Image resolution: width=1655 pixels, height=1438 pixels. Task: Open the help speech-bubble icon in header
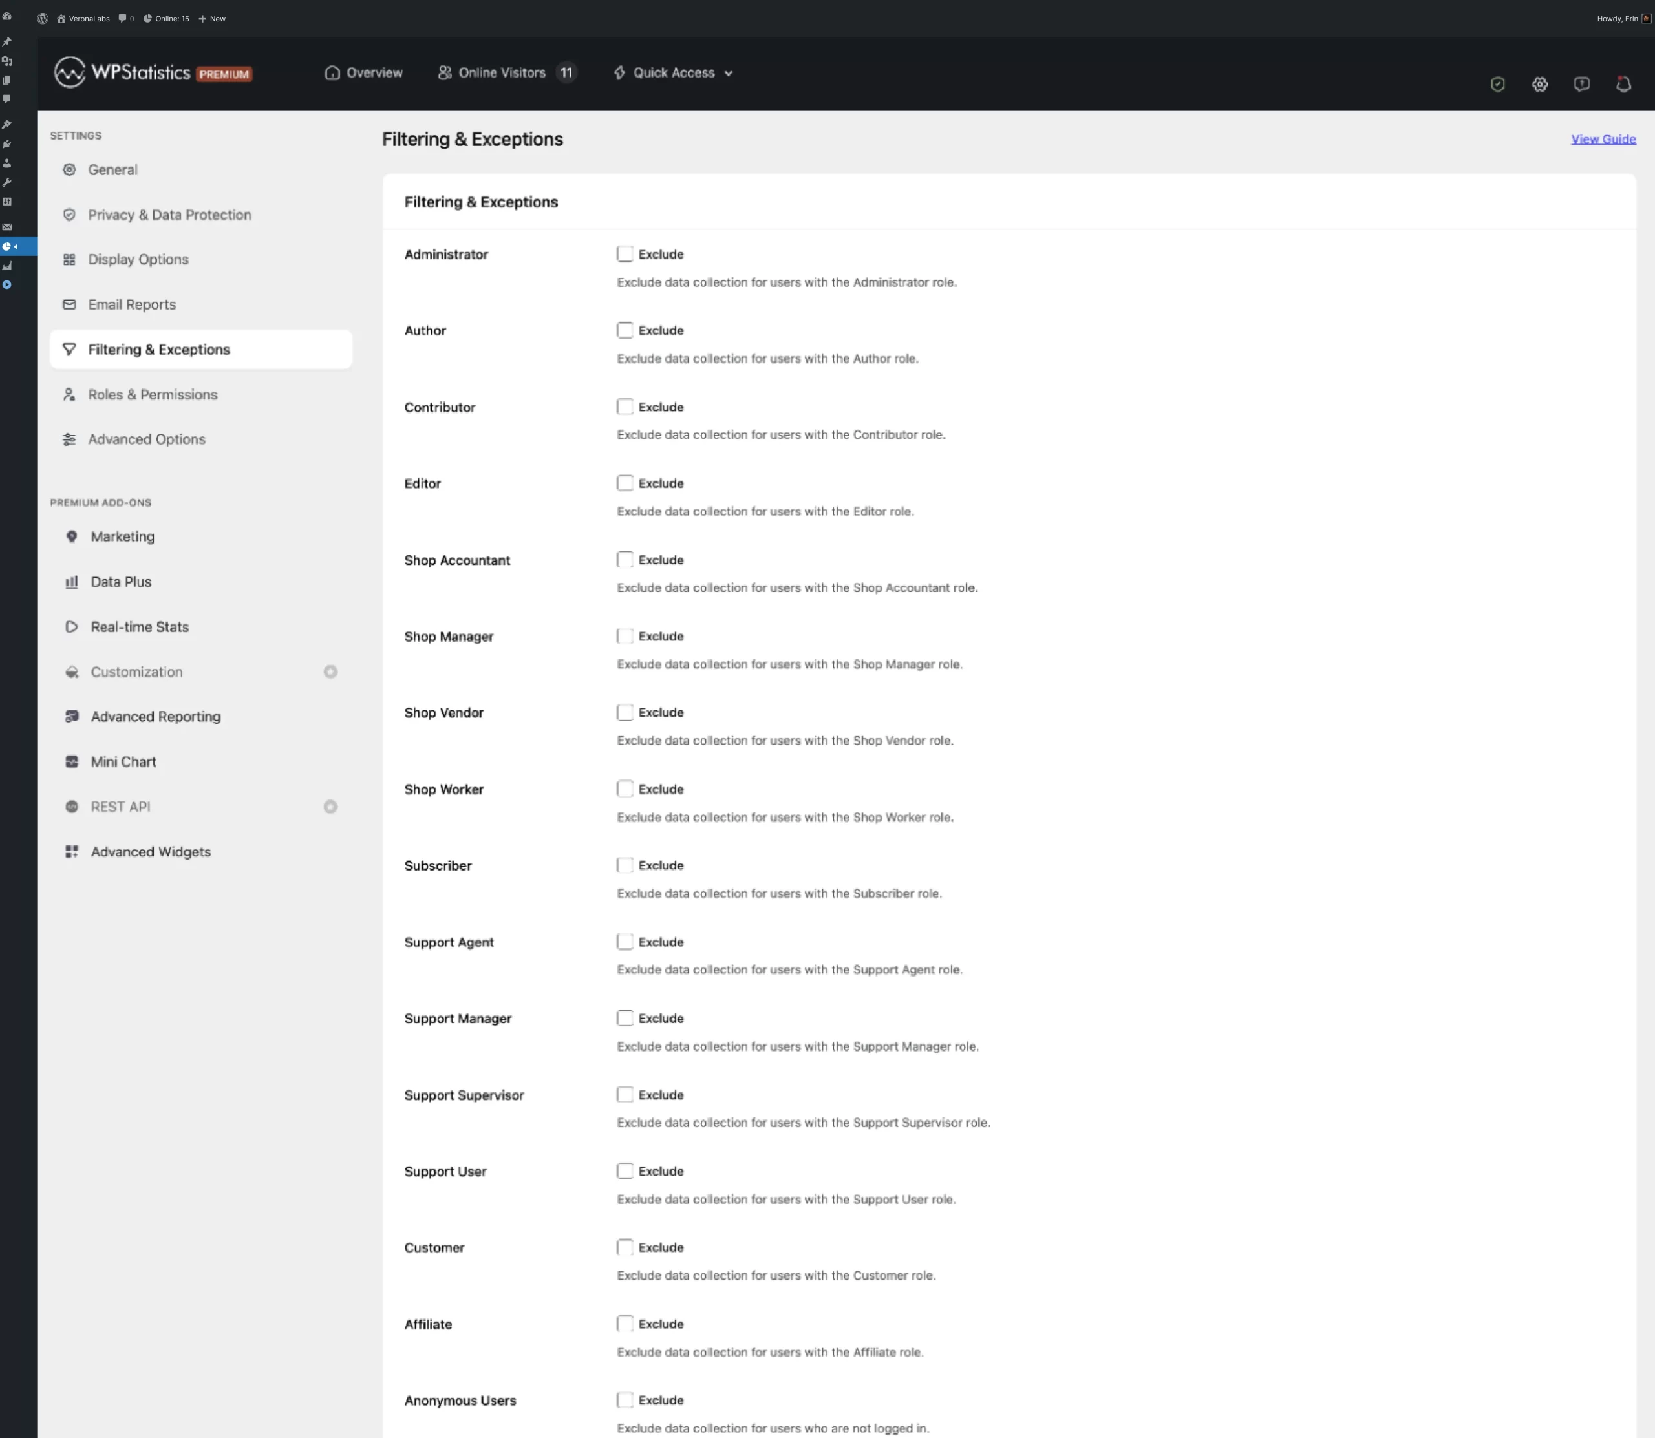(1581, 84)
